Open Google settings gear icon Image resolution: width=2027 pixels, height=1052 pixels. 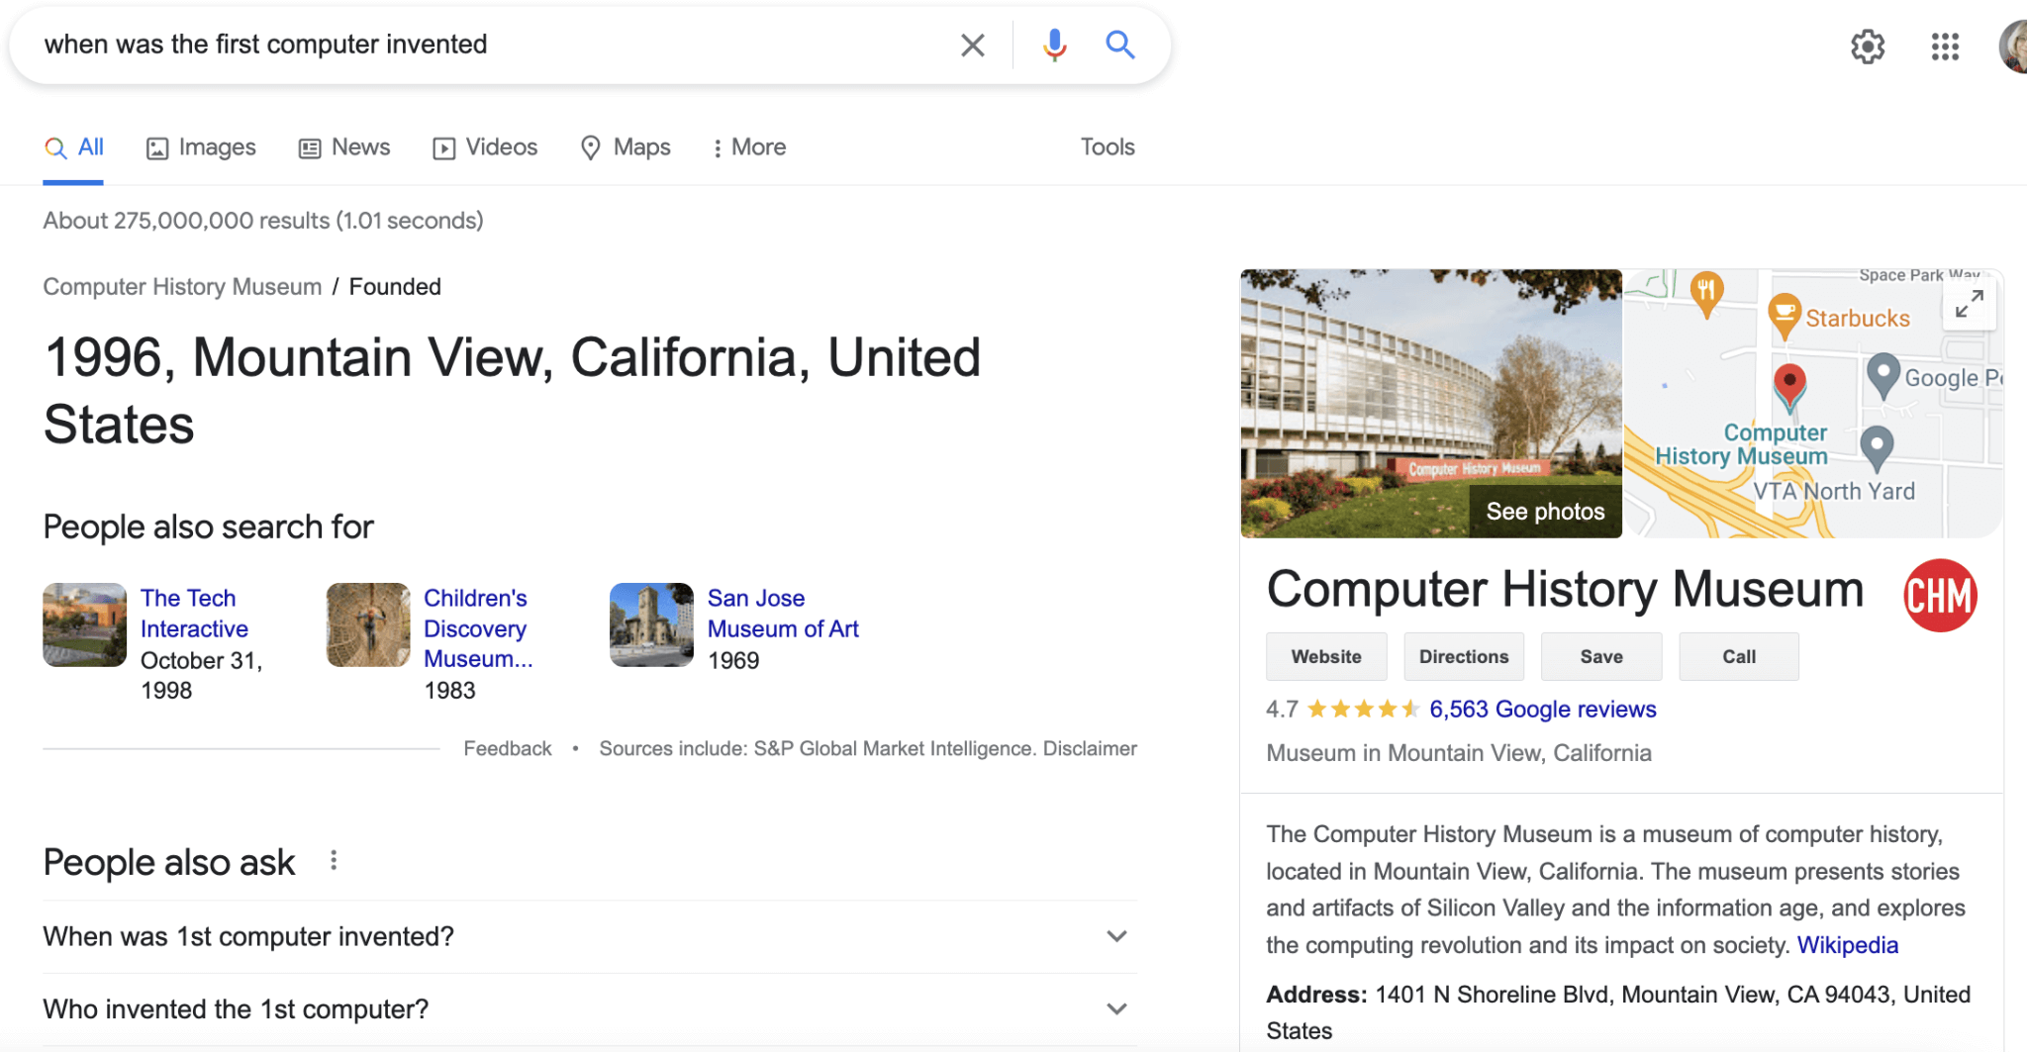[1868, 47]
